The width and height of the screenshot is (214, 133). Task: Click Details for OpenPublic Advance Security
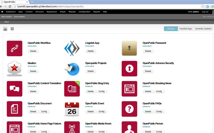point(148,71)
